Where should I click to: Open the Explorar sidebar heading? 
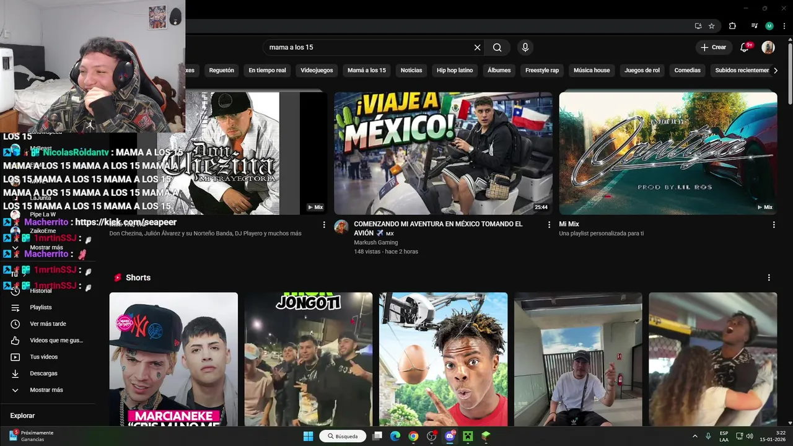point(22,416)
